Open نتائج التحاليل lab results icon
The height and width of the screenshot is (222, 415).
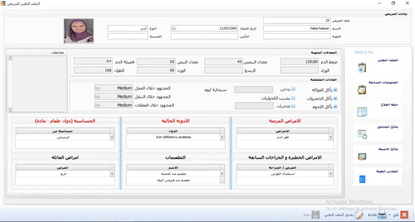(362, 134)
